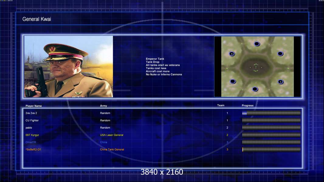The width and height of the screenshot is (324, 182).
Task: Click China Tank General army text
Action: click(x=112, y=150)
